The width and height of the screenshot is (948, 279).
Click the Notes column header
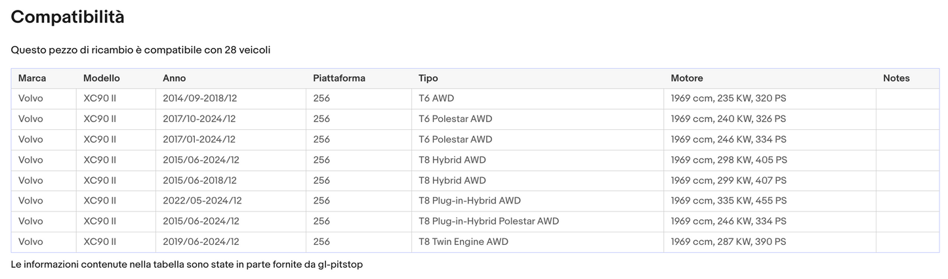click(896, 78)
